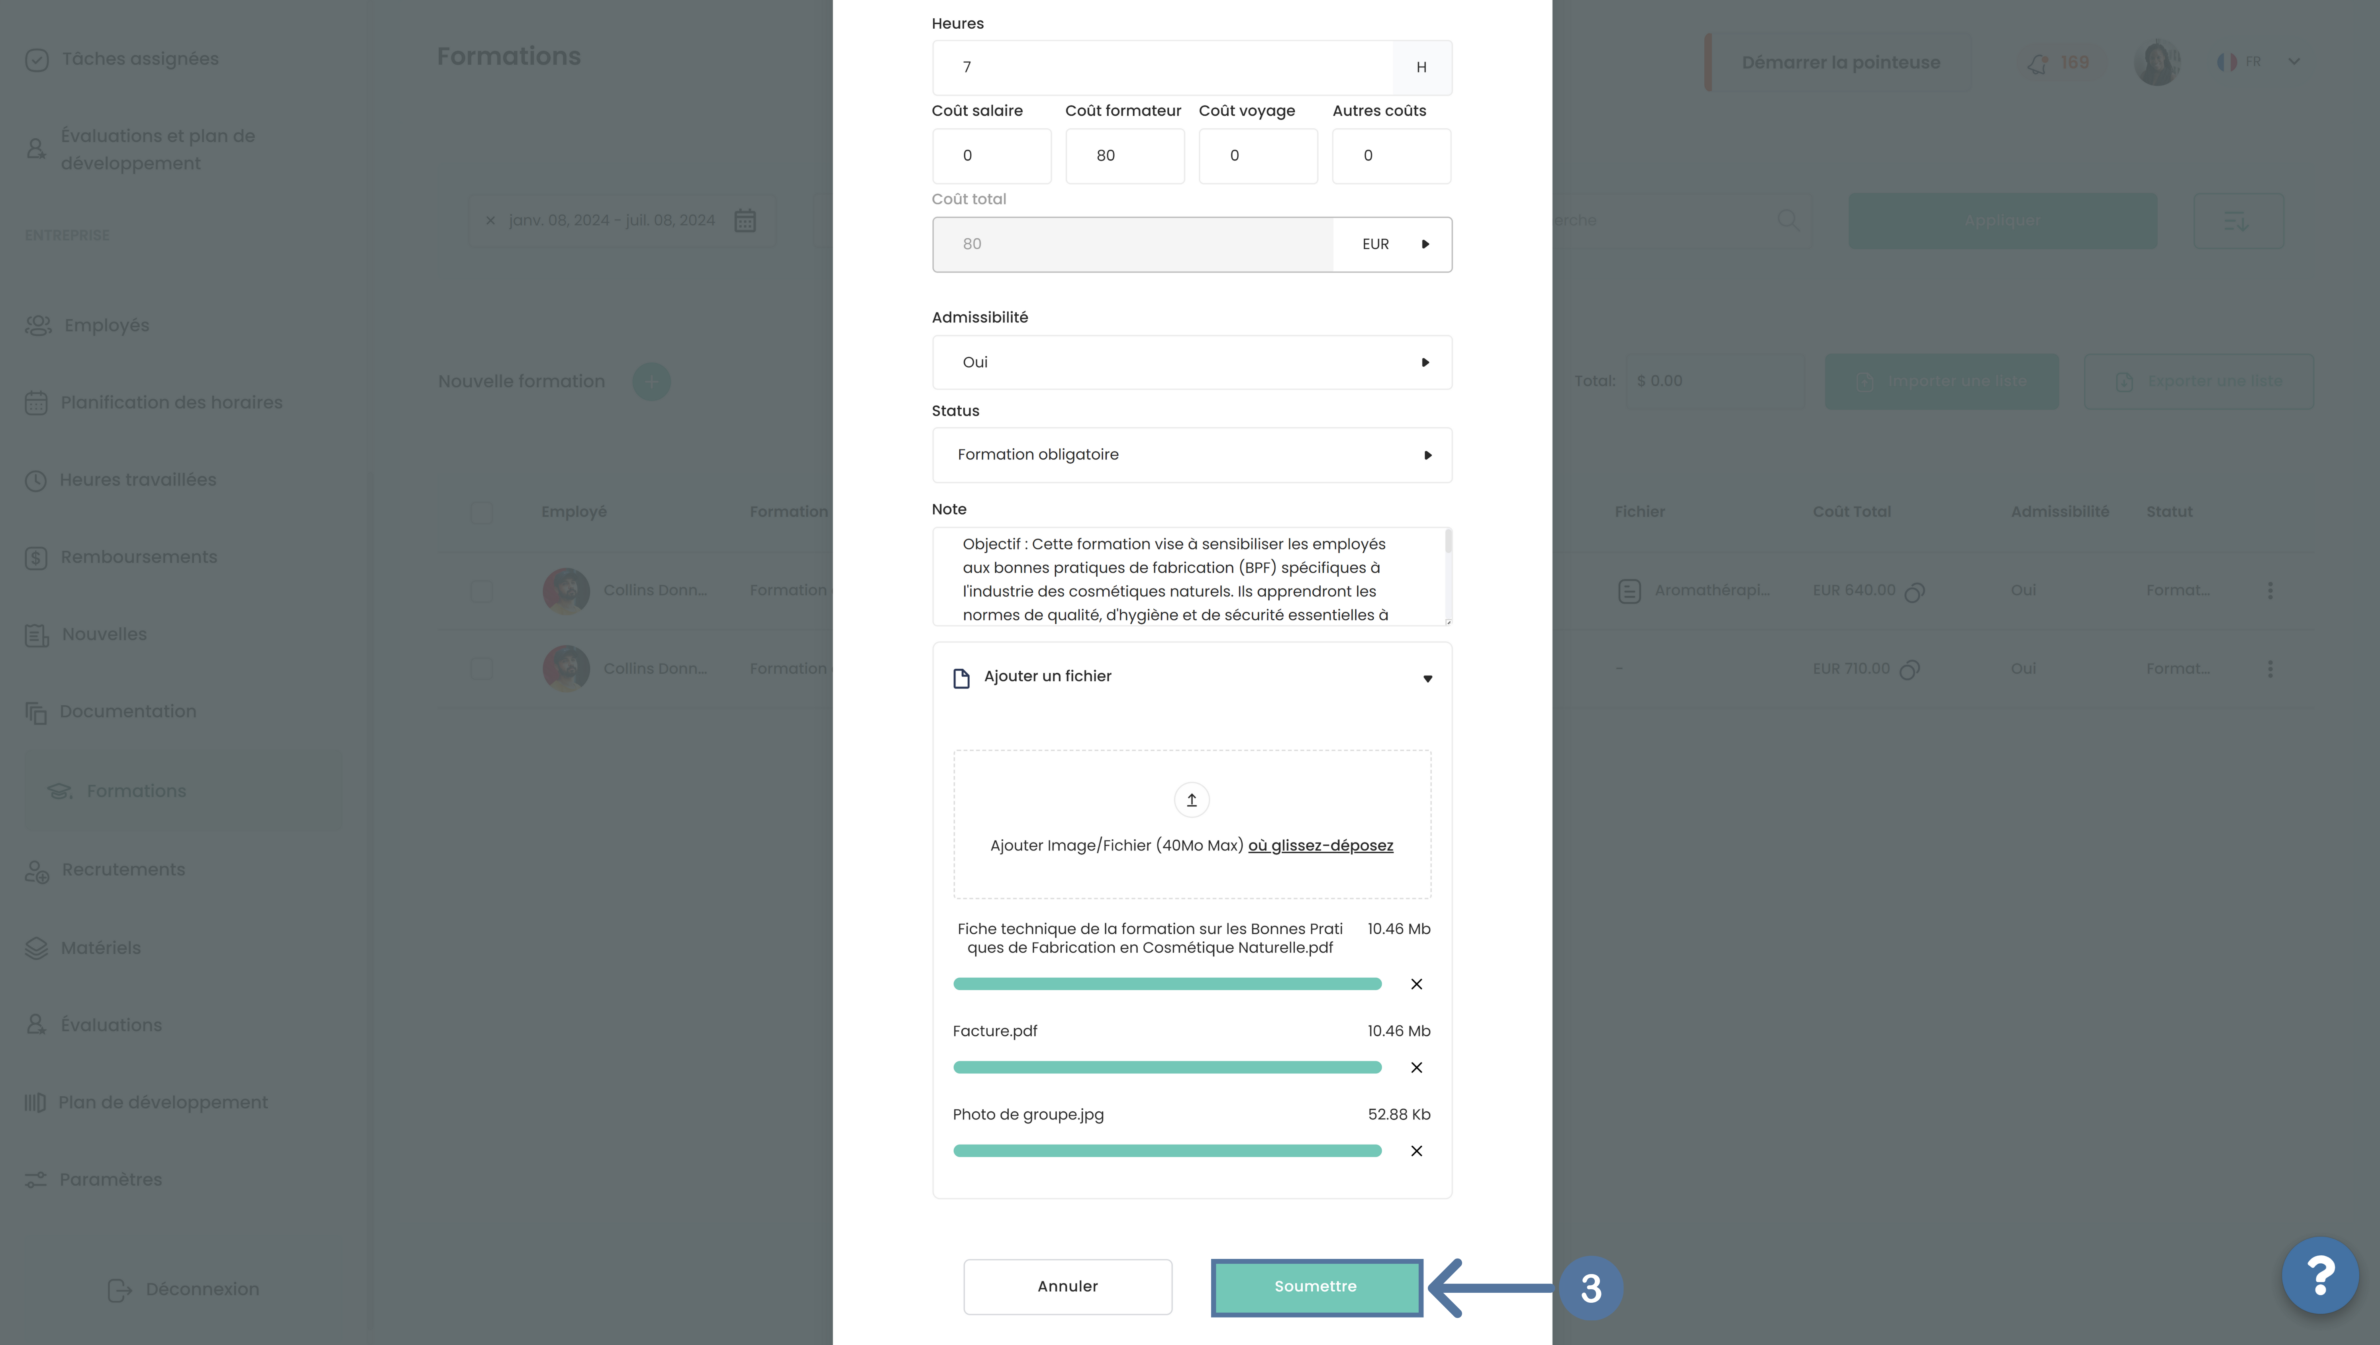The image size is (2380, 1345).
Task: Remove the Fiche technique PDF upload
Action: point(1416,984)
